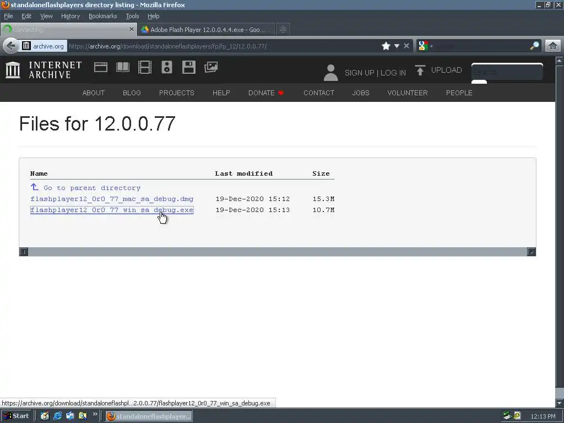Click the upload arrow icon
This screenshot has height=423, width=564.
point(420,70)
